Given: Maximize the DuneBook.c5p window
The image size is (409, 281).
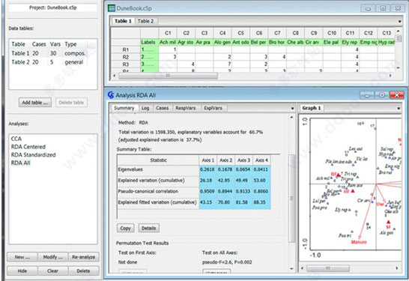Looking at the screenshot, I should click(383, 8).
